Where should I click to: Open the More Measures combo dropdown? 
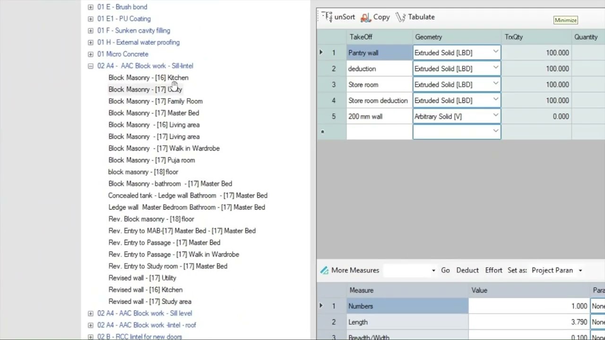(433, 271)
